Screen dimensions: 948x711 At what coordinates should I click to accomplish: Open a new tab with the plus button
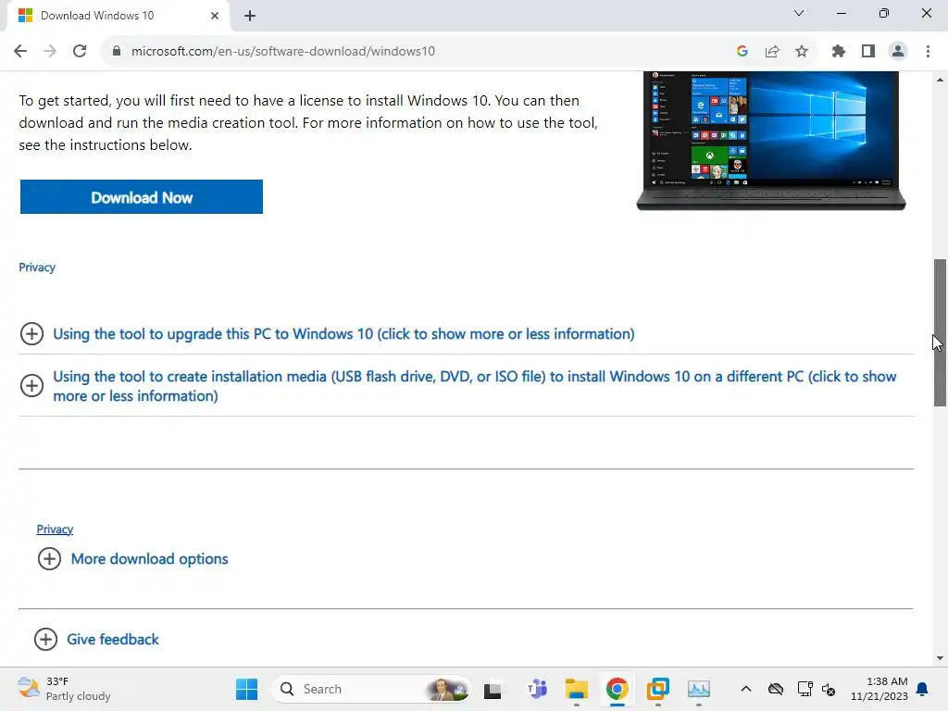click(x=250, y=16)
